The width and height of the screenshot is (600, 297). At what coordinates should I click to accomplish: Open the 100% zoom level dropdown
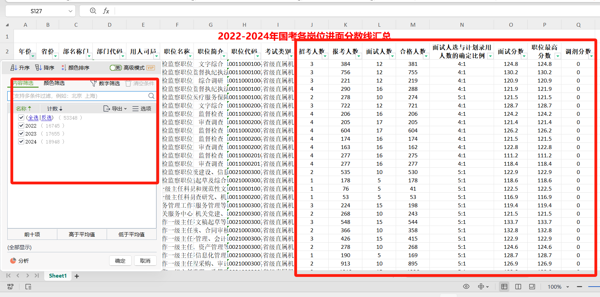coord(558,287)
